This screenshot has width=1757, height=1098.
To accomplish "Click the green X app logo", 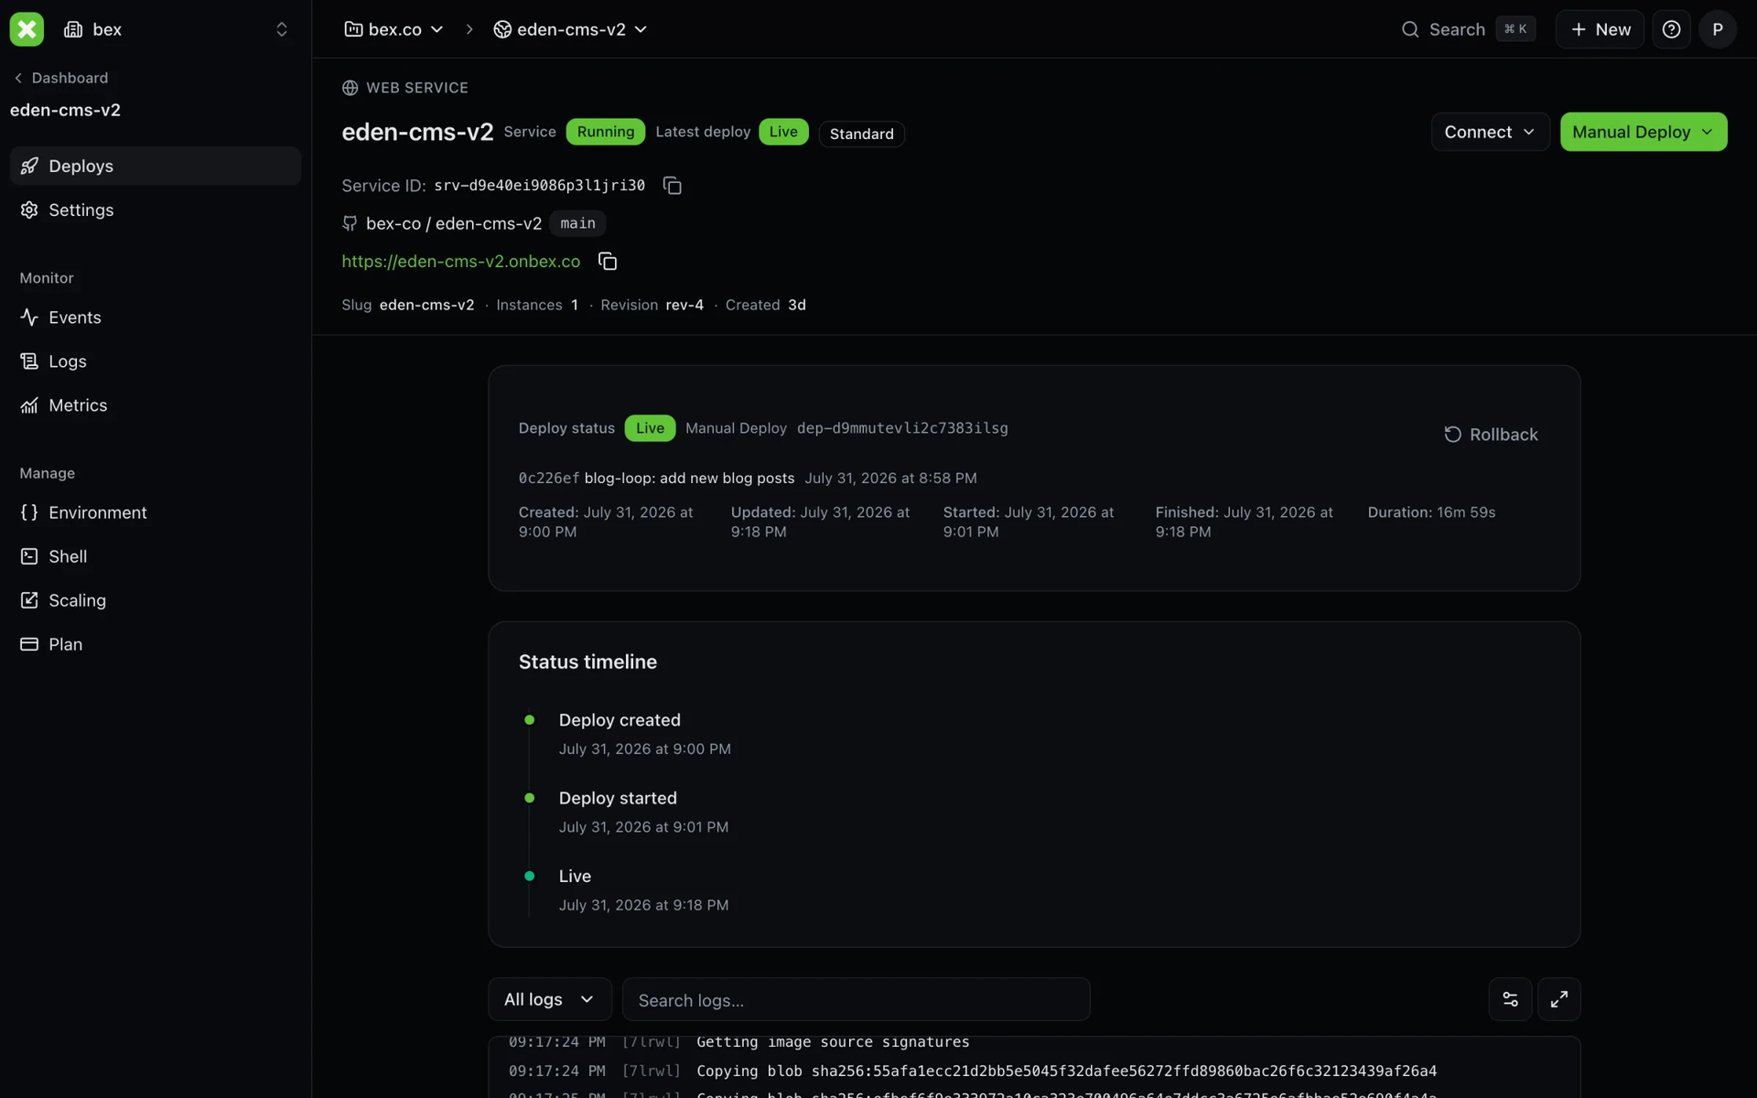I will tap(27, 29).
